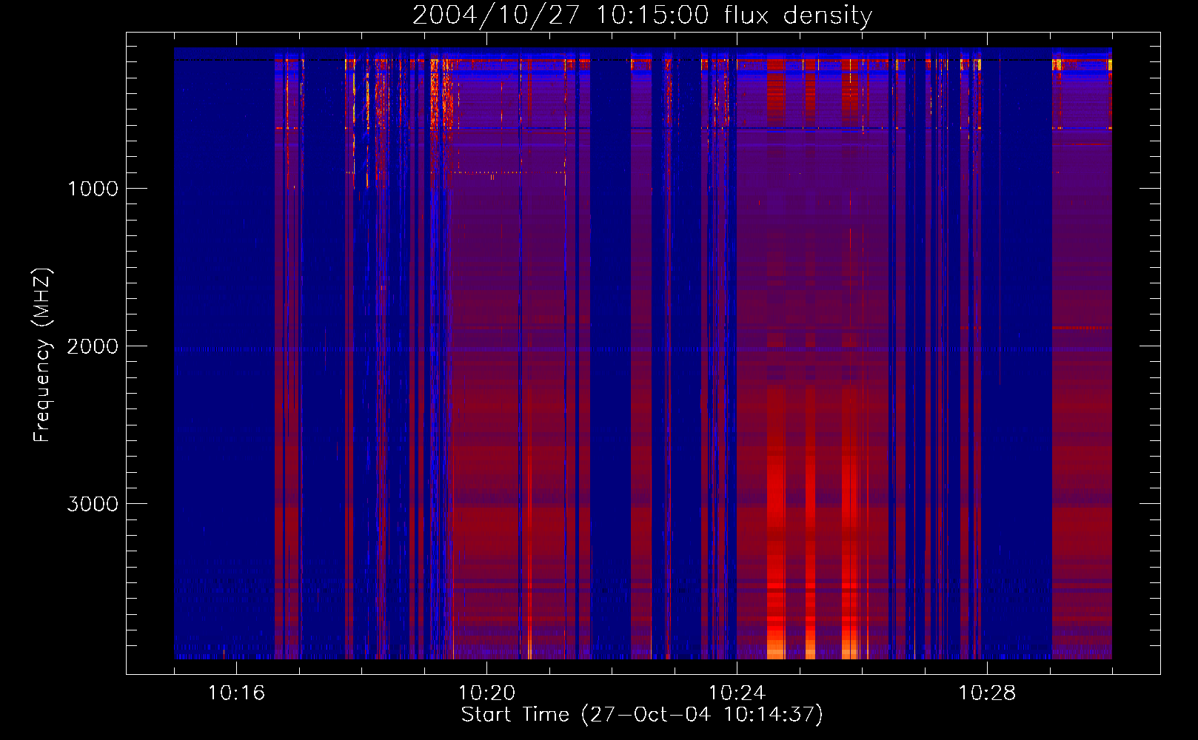Click the x-axis label 'Start Time (27-Oct-04 10:14:37)'
Viewport: 1198px width, 740px height.
(x=642, y=715)
